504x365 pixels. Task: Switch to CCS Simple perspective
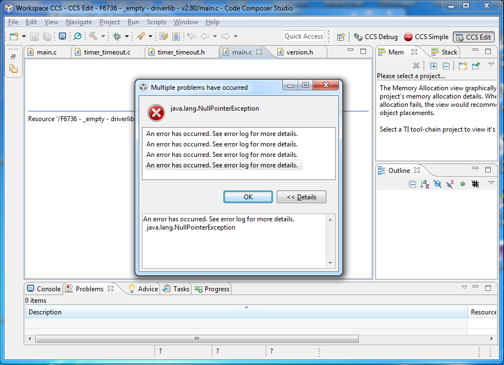[x=426, y=37]
